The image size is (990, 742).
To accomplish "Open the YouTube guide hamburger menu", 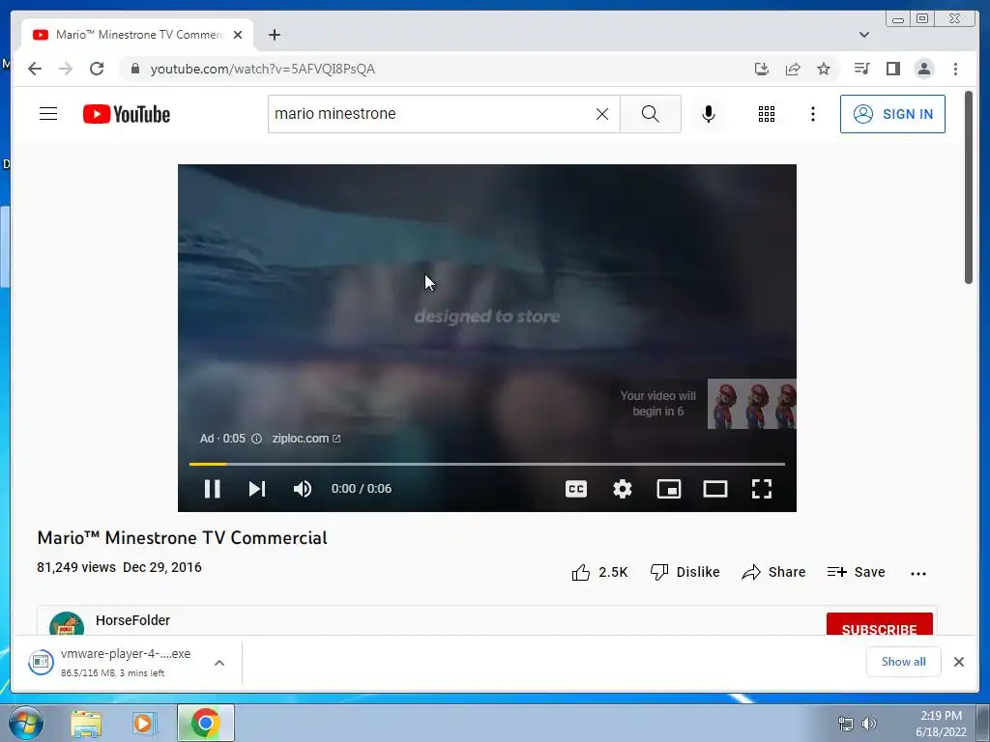I will [x=48, y=114].
